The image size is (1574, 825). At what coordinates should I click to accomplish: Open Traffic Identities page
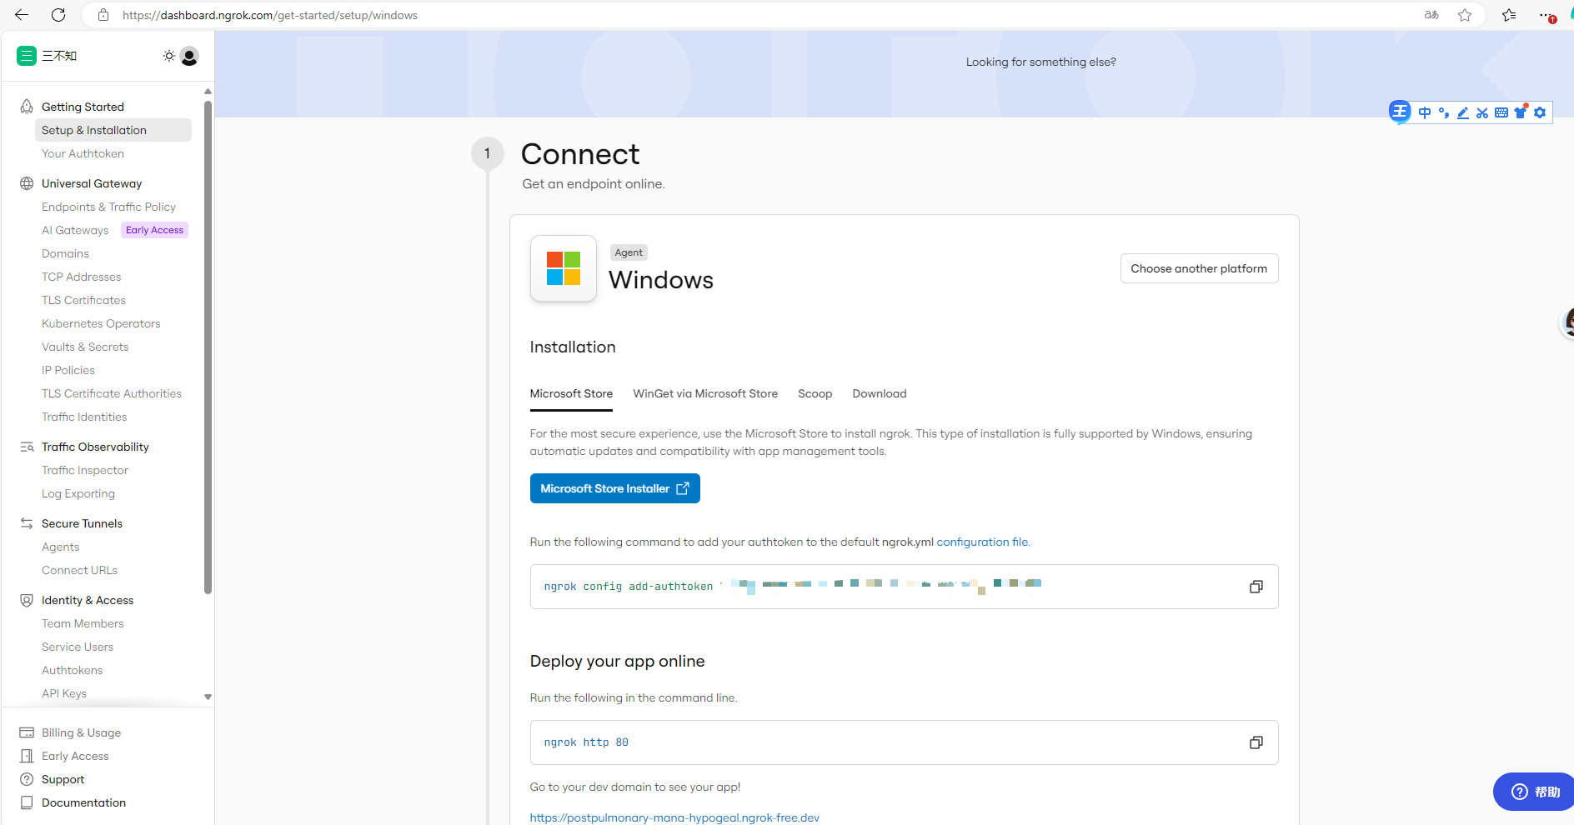click(x=84, y=417)
